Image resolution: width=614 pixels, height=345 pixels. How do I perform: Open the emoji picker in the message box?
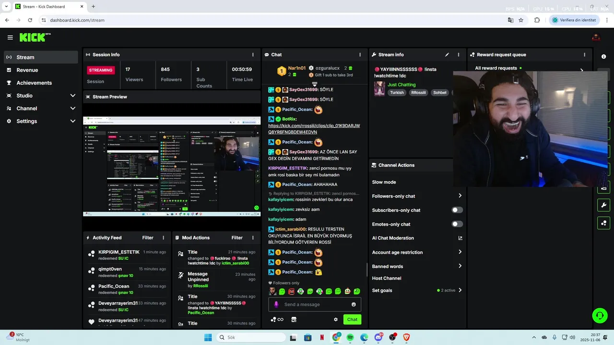(x=354, y=304)
